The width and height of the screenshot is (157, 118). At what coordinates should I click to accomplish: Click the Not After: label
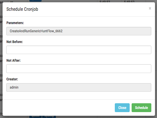pos(13,61)
